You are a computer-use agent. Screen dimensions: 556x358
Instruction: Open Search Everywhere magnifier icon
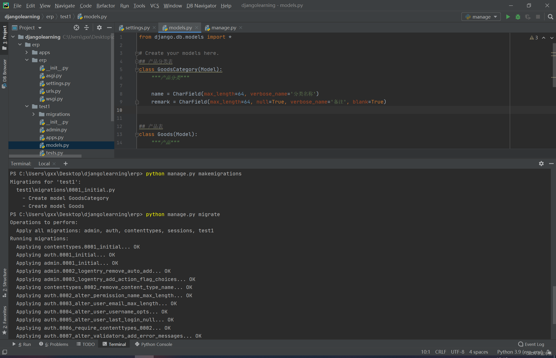pyautogui.click(x=550, y=17)
